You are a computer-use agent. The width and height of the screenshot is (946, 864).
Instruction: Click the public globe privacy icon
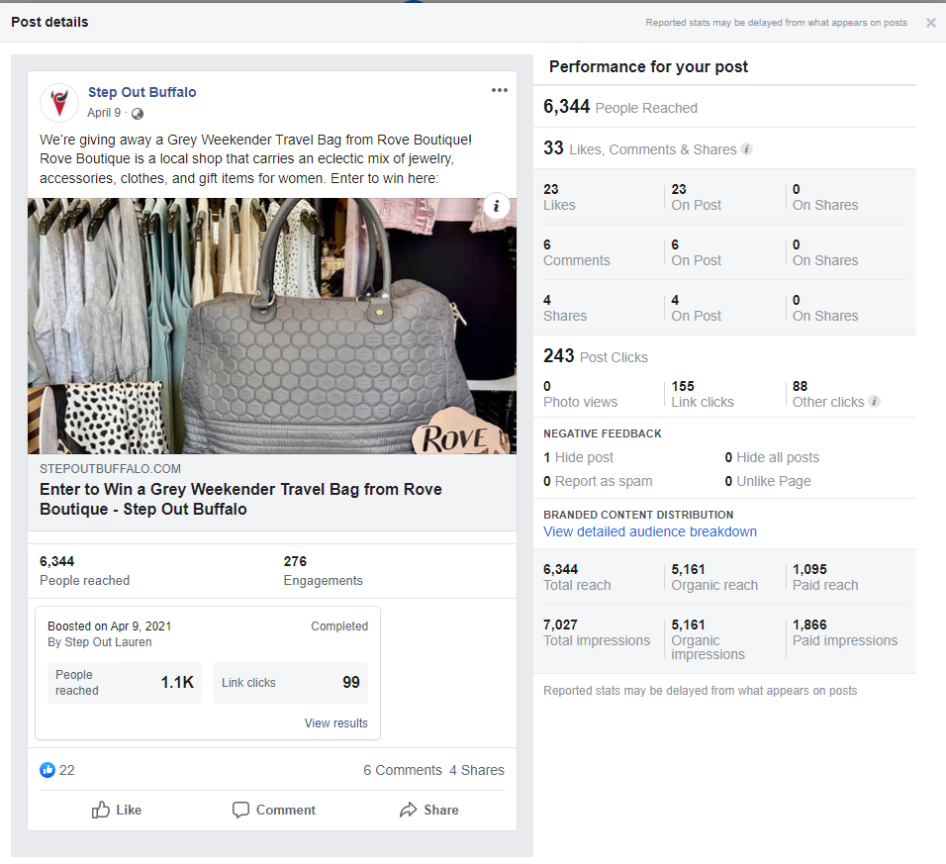pos(138,114)
